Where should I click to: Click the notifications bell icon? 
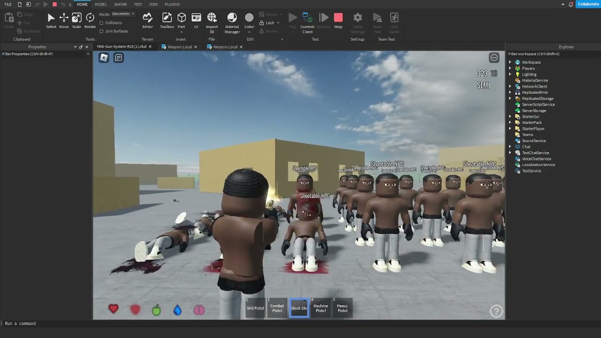(571, 4)
